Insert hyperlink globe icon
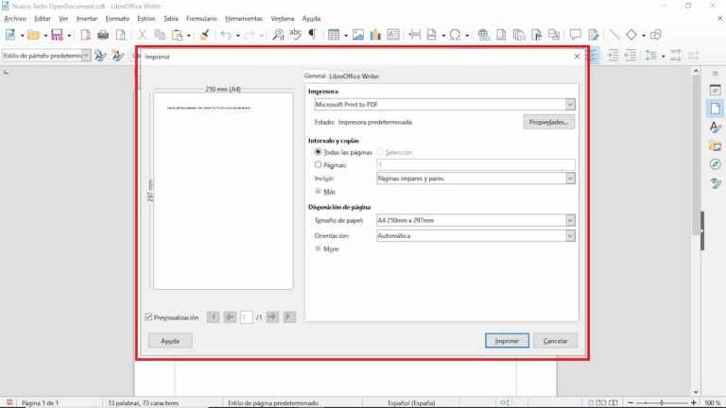 click(x=484, y=35)
